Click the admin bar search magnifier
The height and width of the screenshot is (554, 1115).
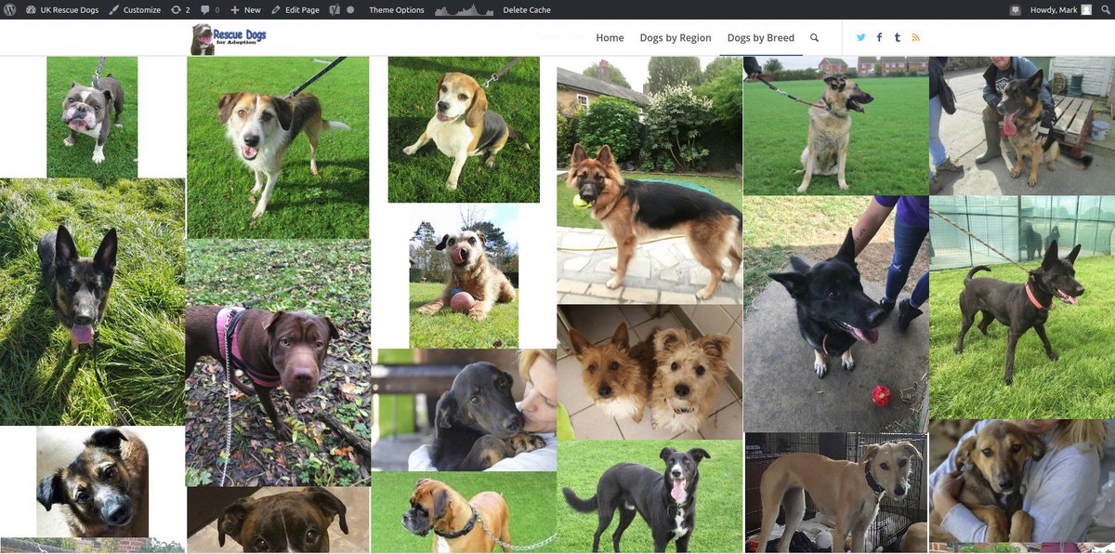(x=1104, y=9)
